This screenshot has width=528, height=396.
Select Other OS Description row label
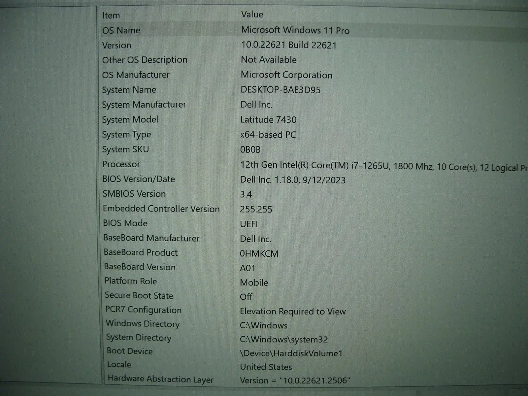[x=145, y=60]
